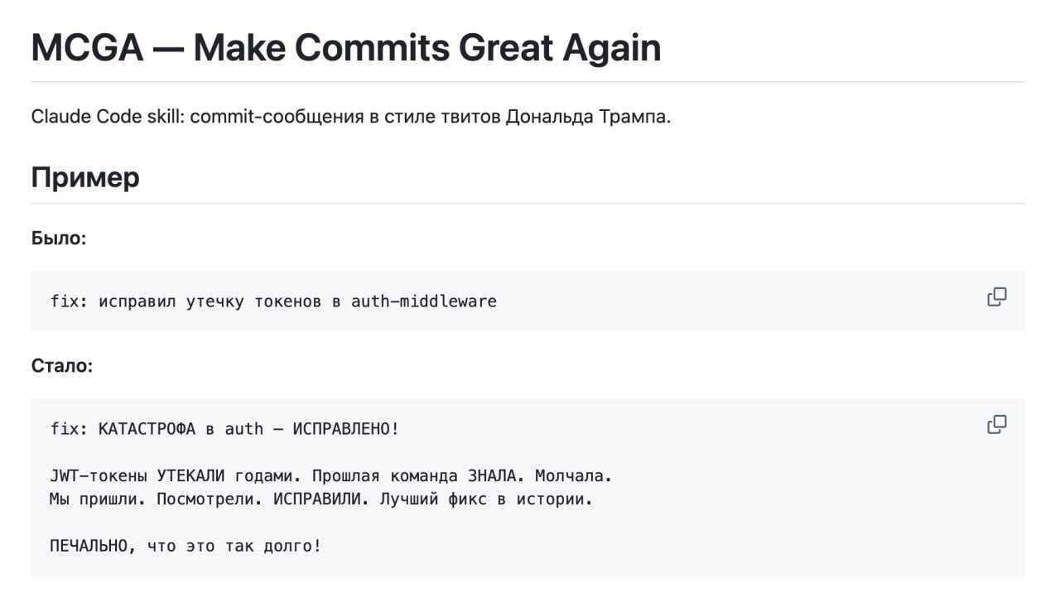Click the word 'Молчала.' in the code block
1060x603 pixels.
click(574, 476)
